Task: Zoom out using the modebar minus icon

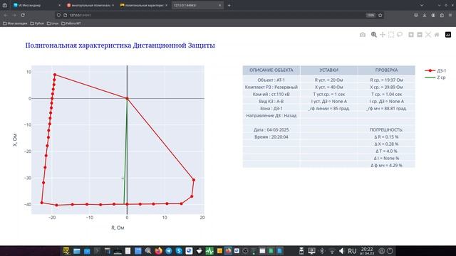Action: 420,35
